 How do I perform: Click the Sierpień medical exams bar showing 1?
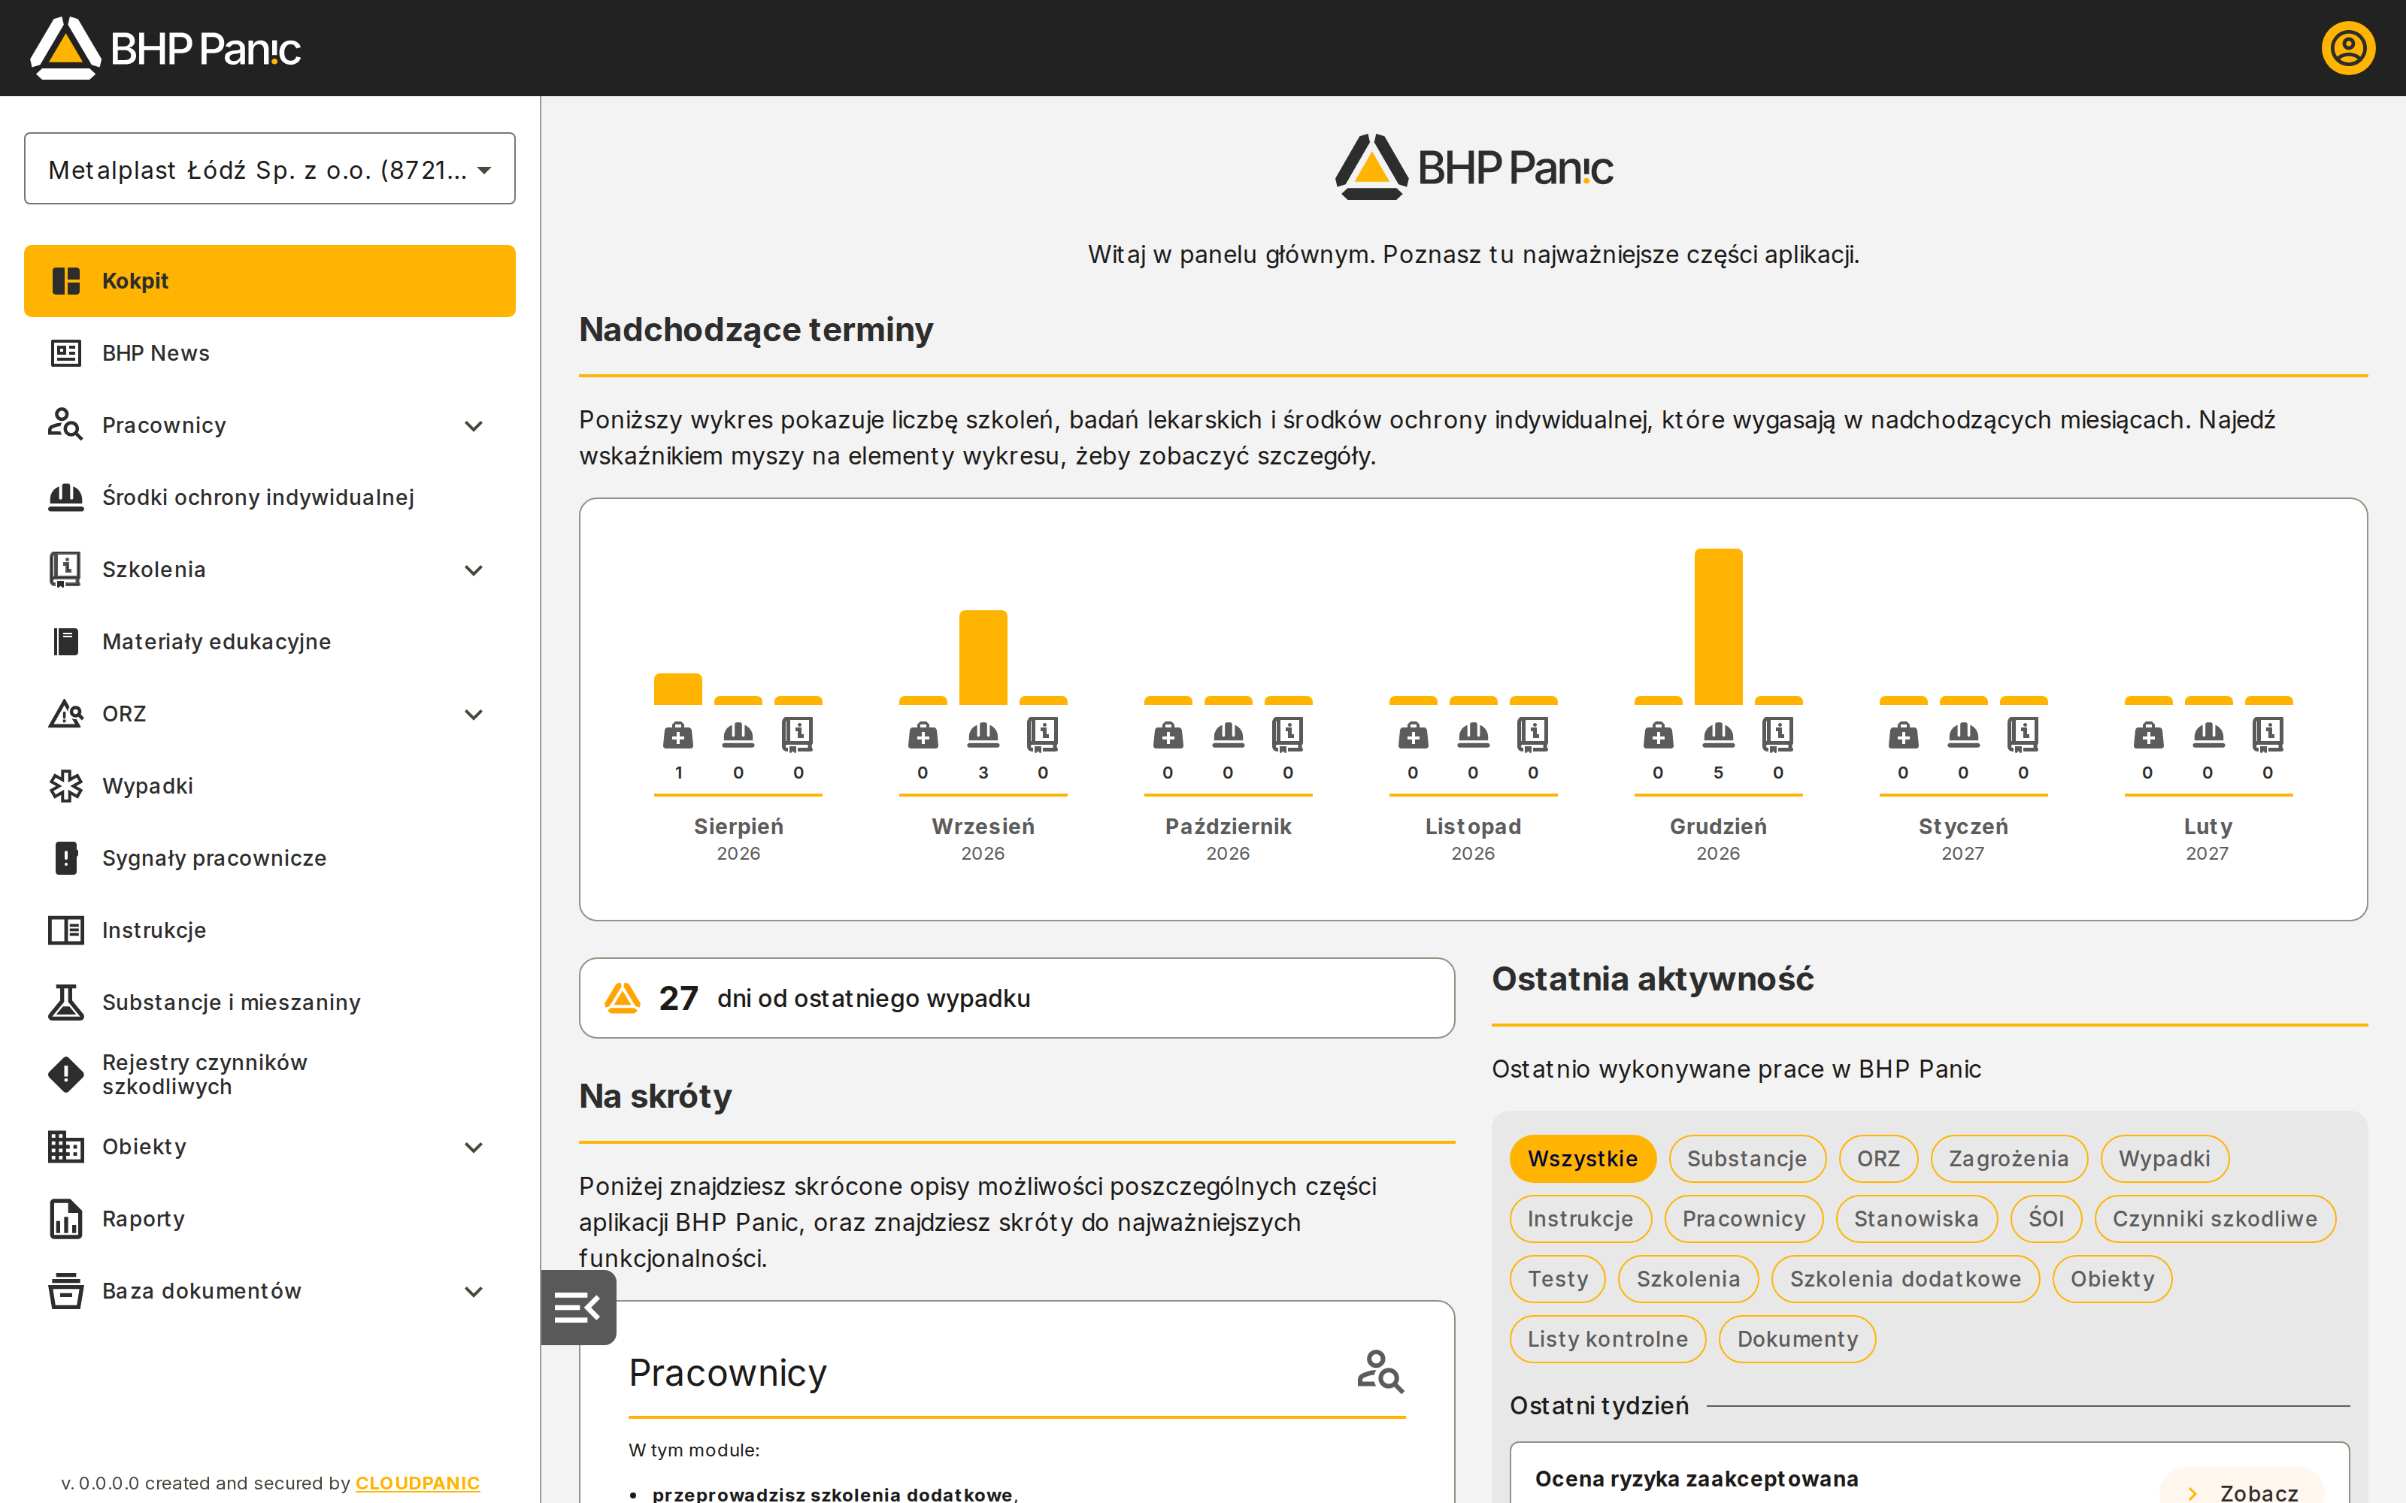click(x=678, y=689)
